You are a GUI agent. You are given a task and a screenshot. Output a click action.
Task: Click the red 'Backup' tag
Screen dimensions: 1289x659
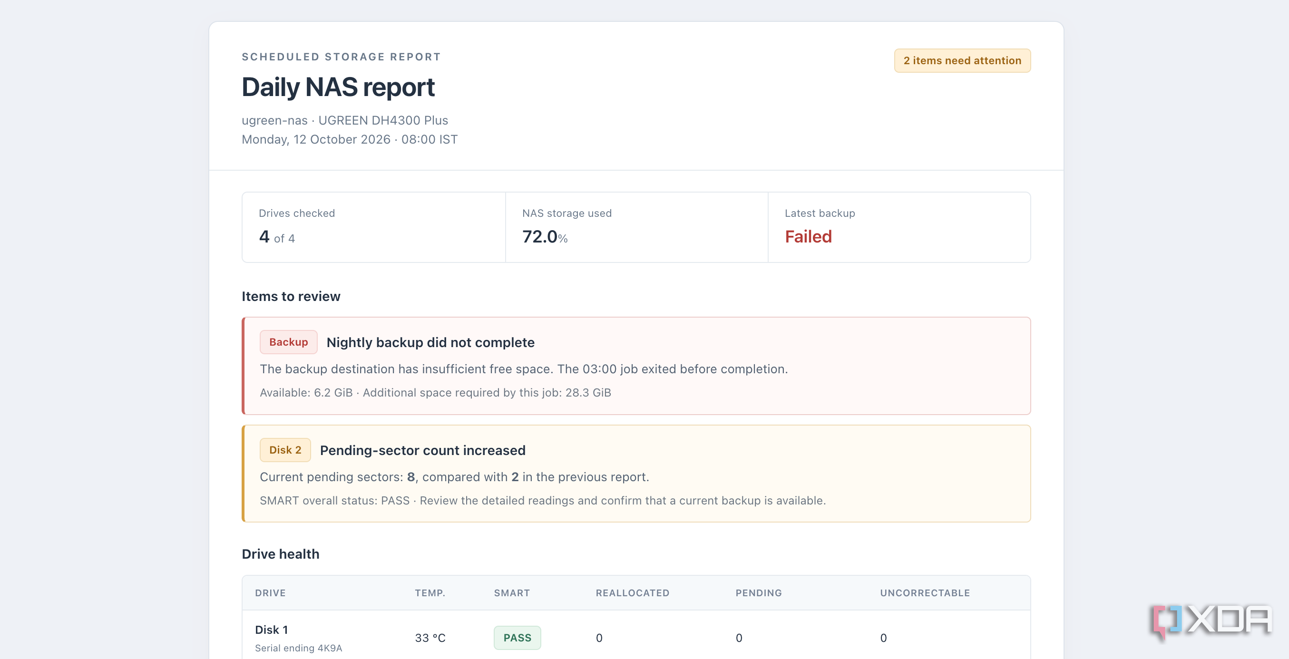coord(288,342)
